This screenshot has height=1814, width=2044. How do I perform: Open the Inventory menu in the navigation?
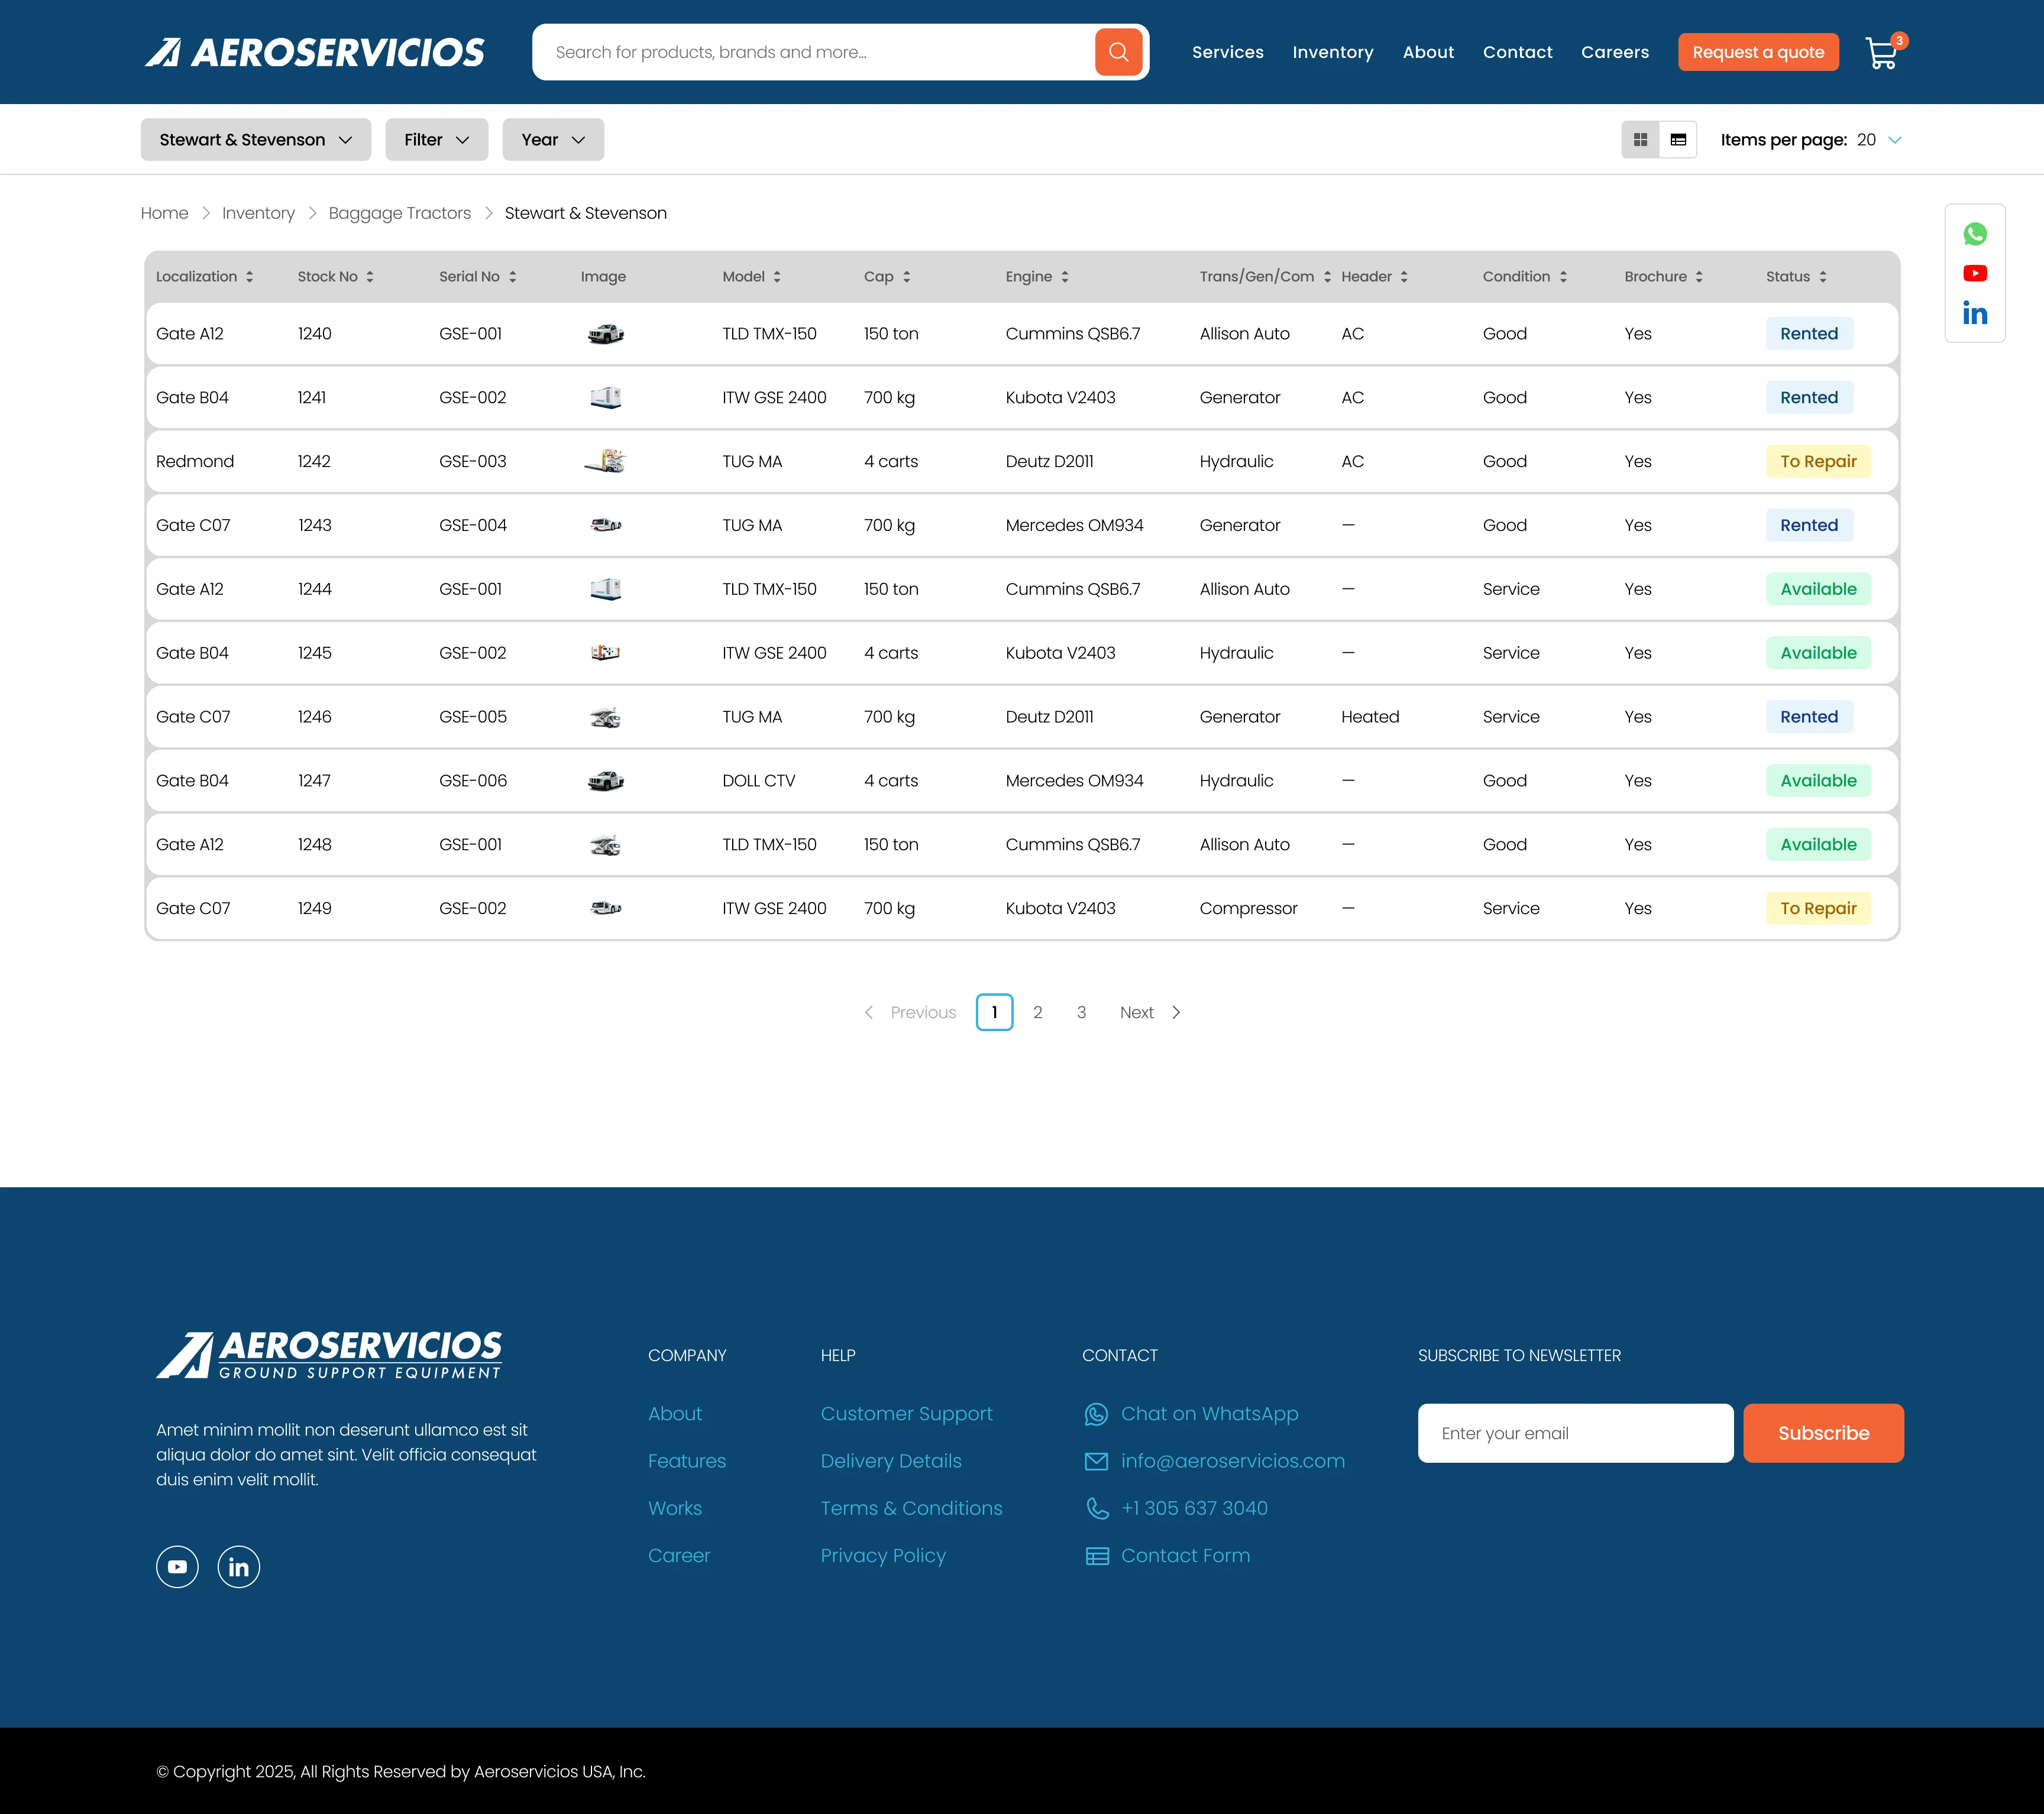click(x=1333, y=52)
